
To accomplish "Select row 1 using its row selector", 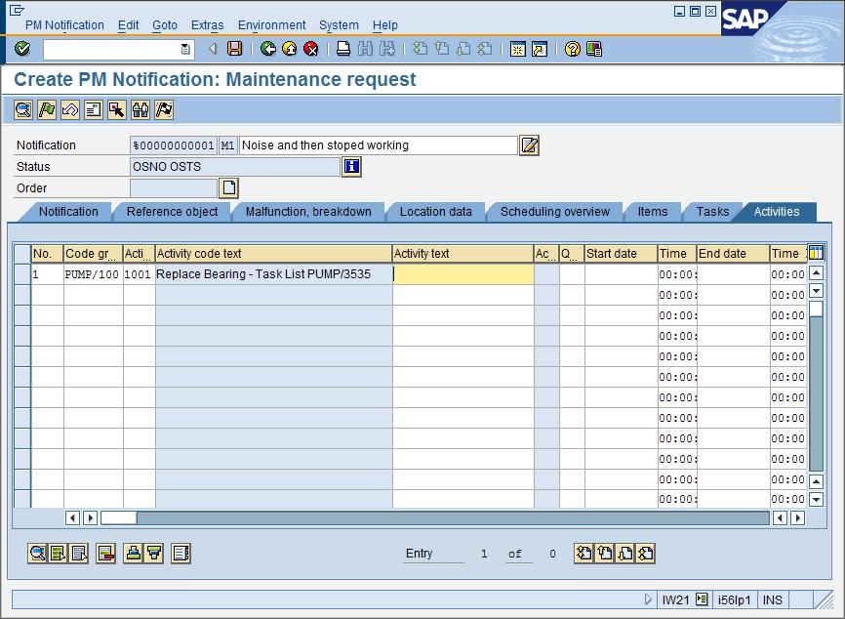I will pos(22,274).
